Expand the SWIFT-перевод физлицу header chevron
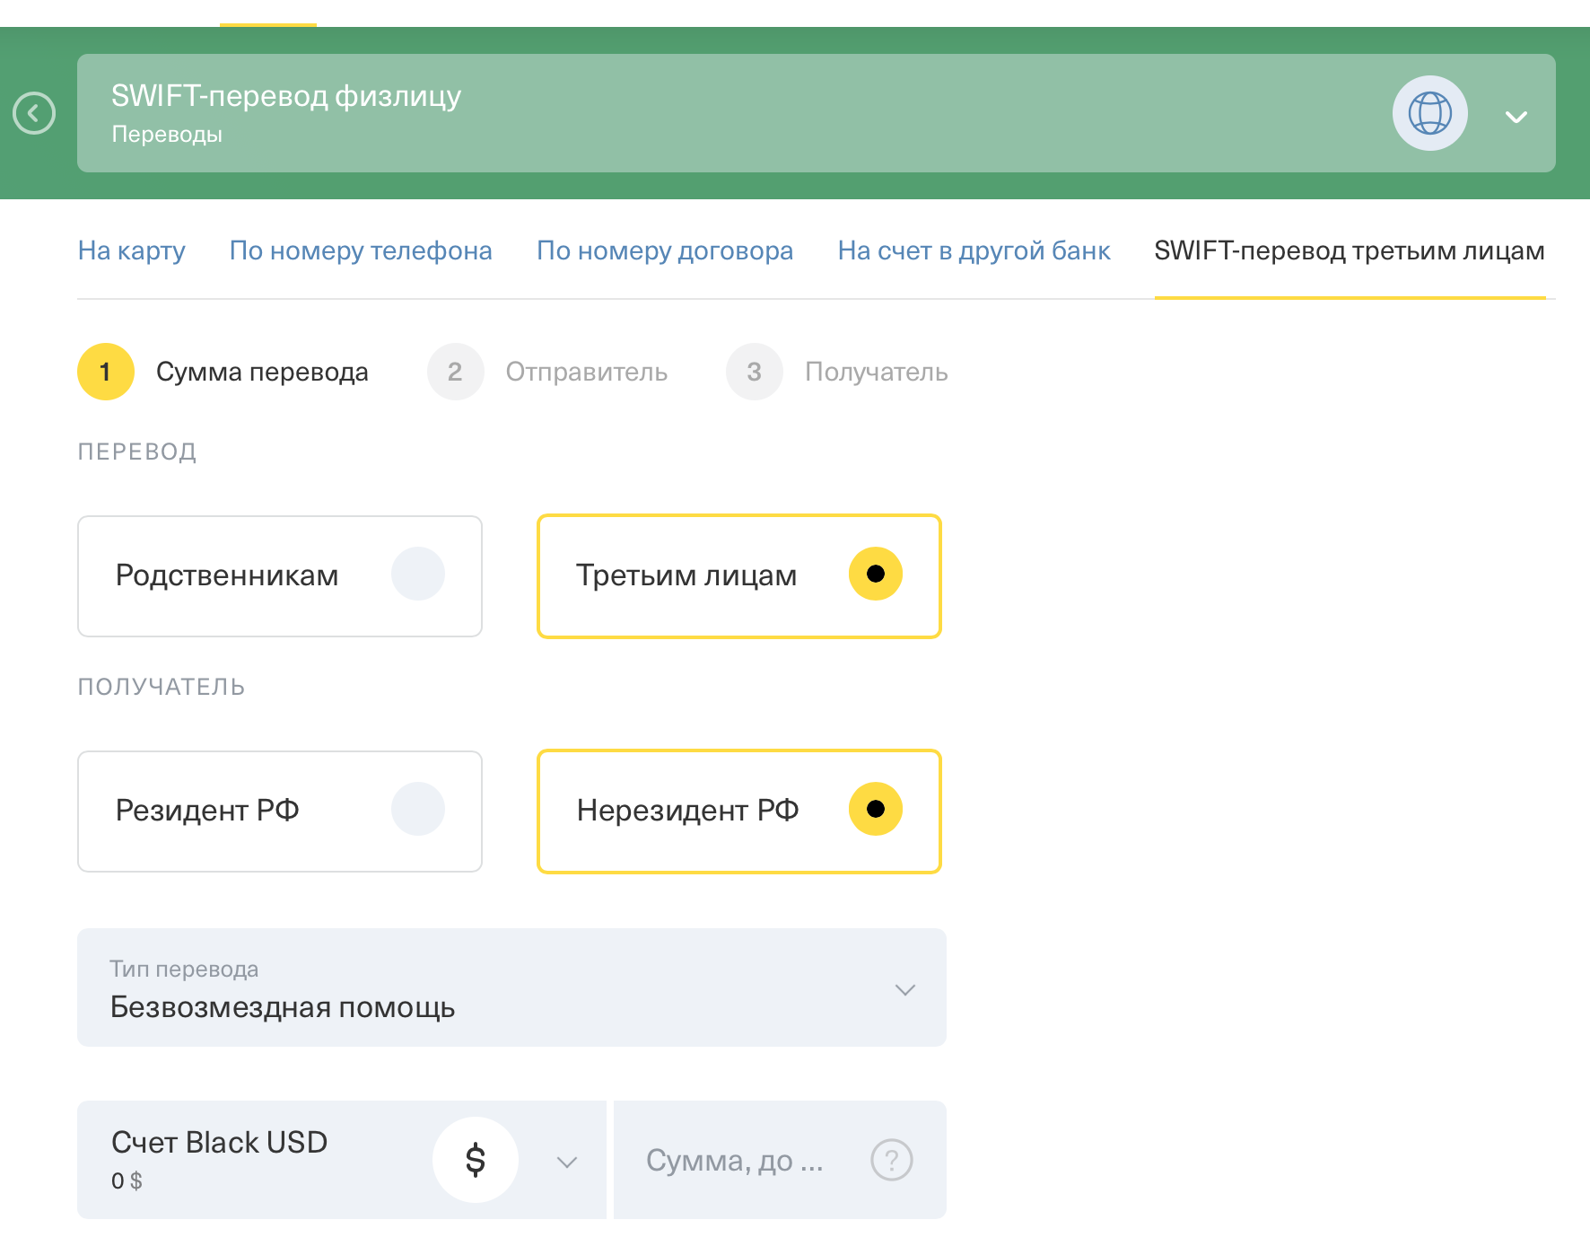Screen dimensions: 1590x1246 click(x=1516, y=117)
